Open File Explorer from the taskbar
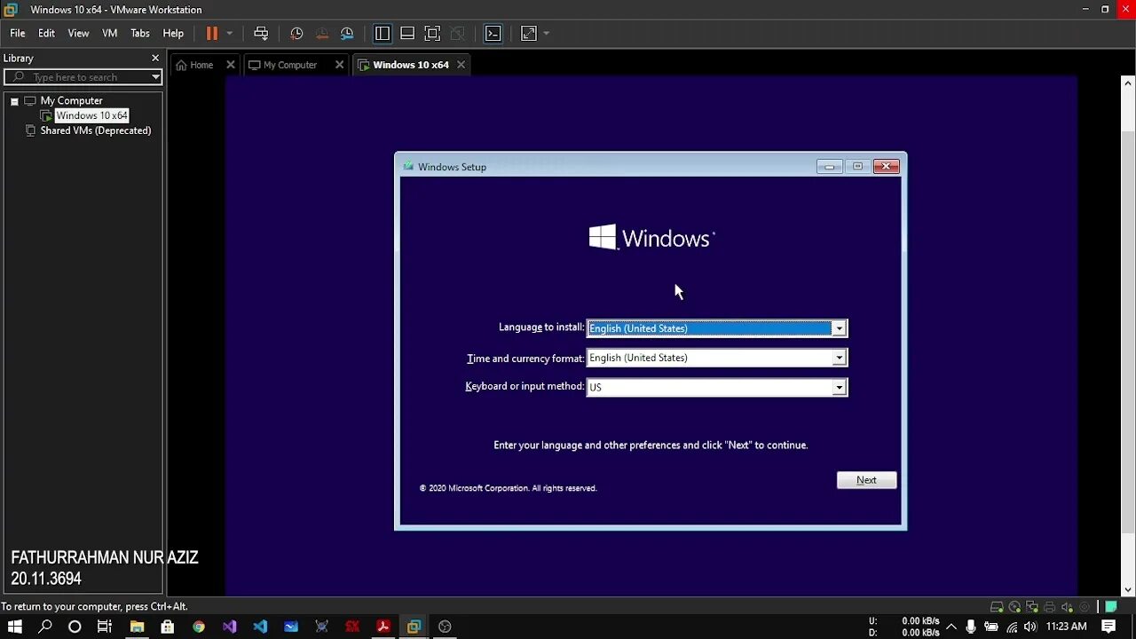 point(137,627)
